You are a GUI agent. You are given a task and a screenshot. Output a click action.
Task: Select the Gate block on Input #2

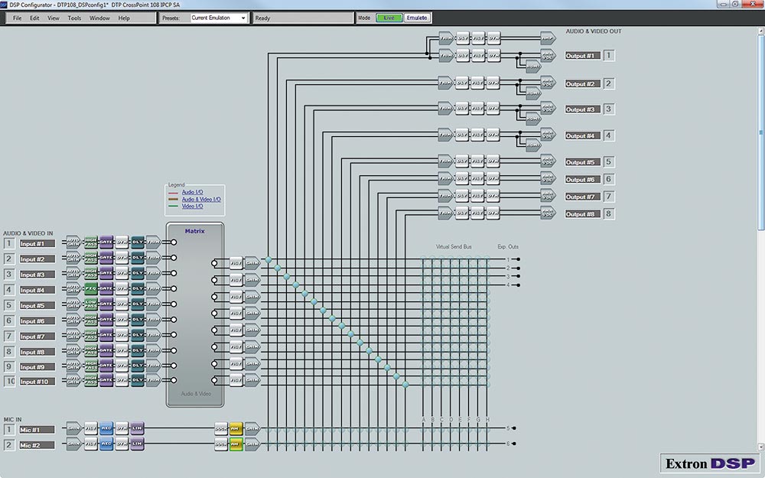pos(106,258)
